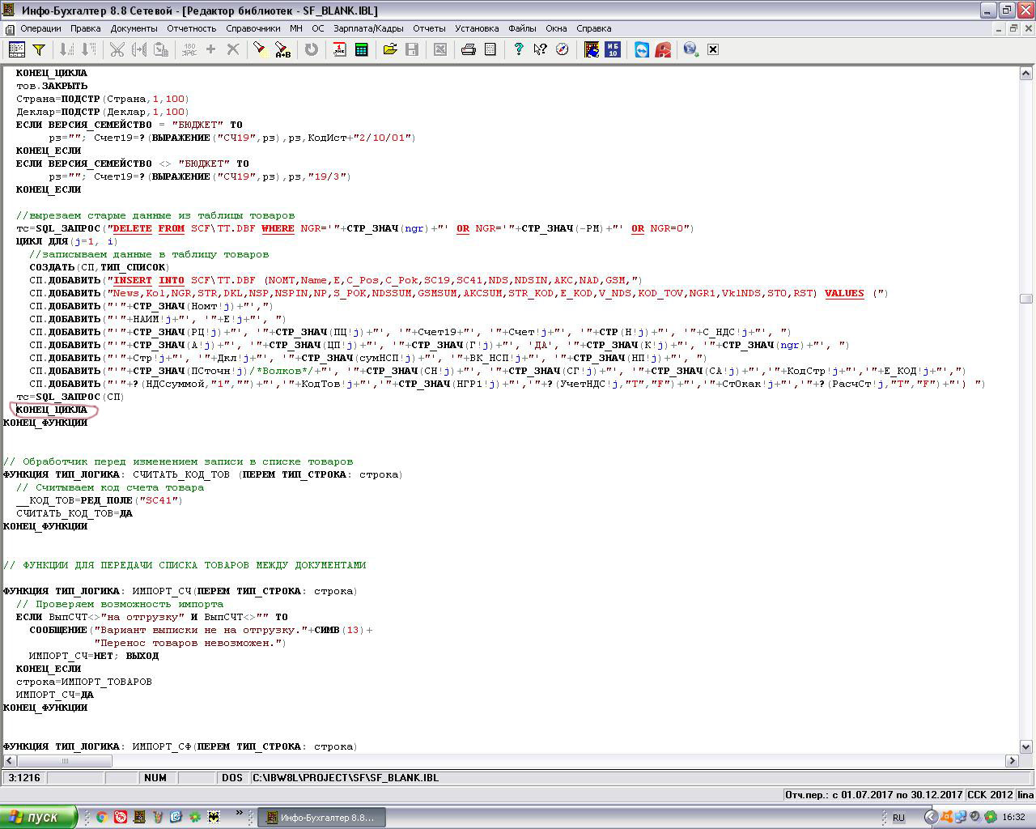
Task: Click the Windows пуск start button
Action: (38, 817)
